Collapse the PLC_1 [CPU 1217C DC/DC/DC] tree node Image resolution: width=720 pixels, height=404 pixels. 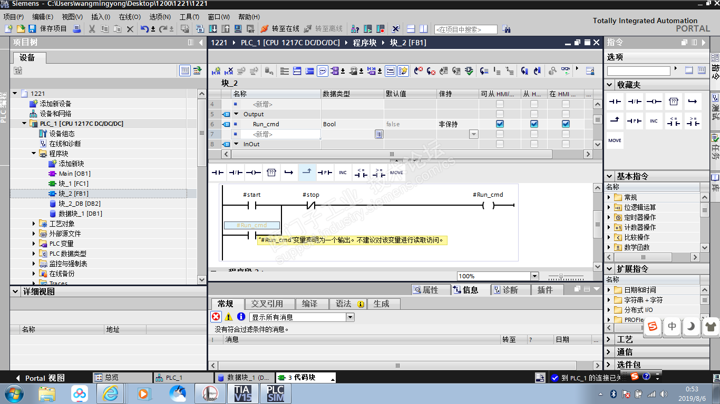24,124
